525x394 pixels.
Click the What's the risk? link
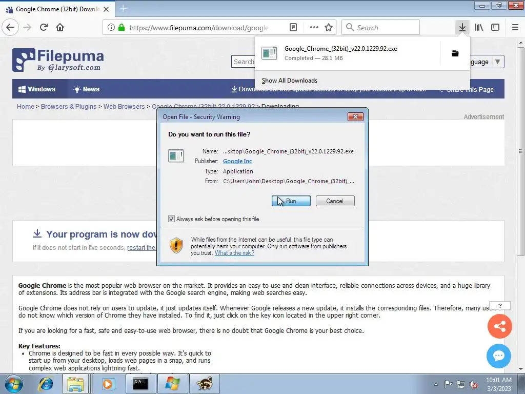[234, 253]
